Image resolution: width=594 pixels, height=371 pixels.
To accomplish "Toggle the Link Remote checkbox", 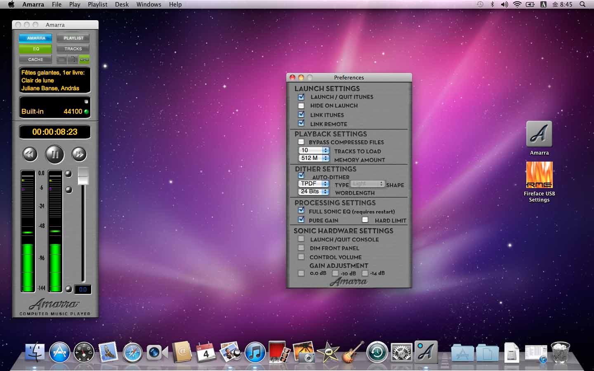I will 301,123.
